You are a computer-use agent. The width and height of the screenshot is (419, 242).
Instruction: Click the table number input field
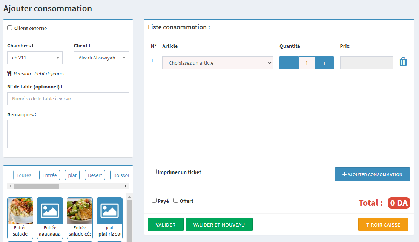pos(68,99)
